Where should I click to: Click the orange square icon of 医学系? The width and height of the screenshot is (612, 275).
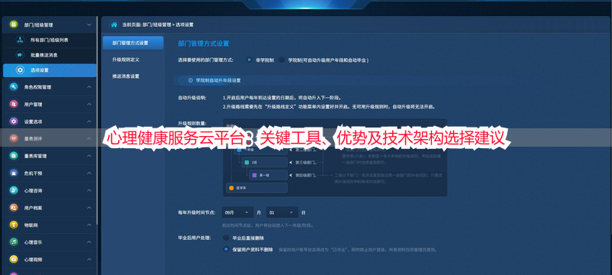point(231,188)
